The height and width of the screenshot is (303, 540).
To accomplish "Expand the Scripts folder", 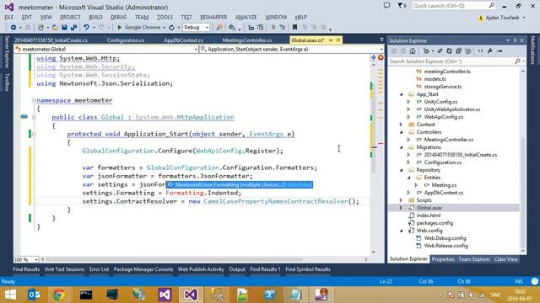I will (402, 200).
